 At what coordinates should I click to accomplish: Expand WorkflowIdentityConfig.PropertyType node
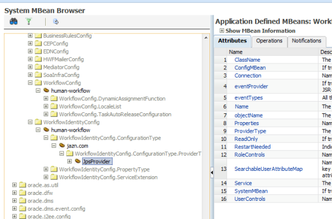pos(46,169)
